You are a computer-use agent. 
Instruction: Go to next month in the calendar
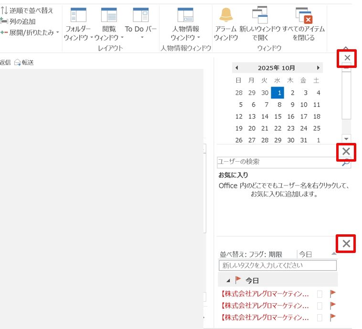pos(318,68)
